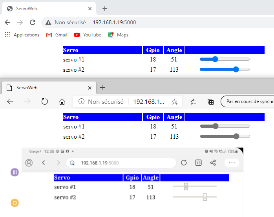
Task: Open Maps bookmark in bookmarks bar
Action: tap(118, 35)
